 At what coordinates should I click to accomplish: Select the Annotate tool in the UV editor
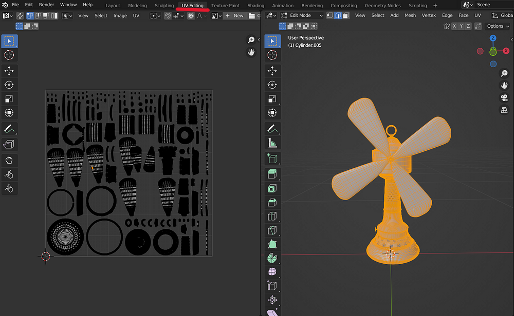(9, 129)
